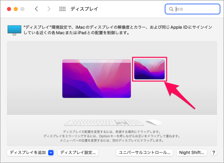Click the blue display monitor icon

(x=14, y=30)
